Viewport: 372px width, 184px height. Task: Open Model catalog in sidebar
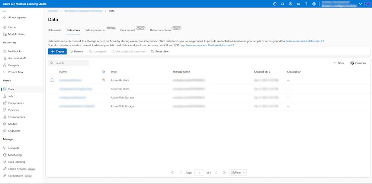point(14,34)
